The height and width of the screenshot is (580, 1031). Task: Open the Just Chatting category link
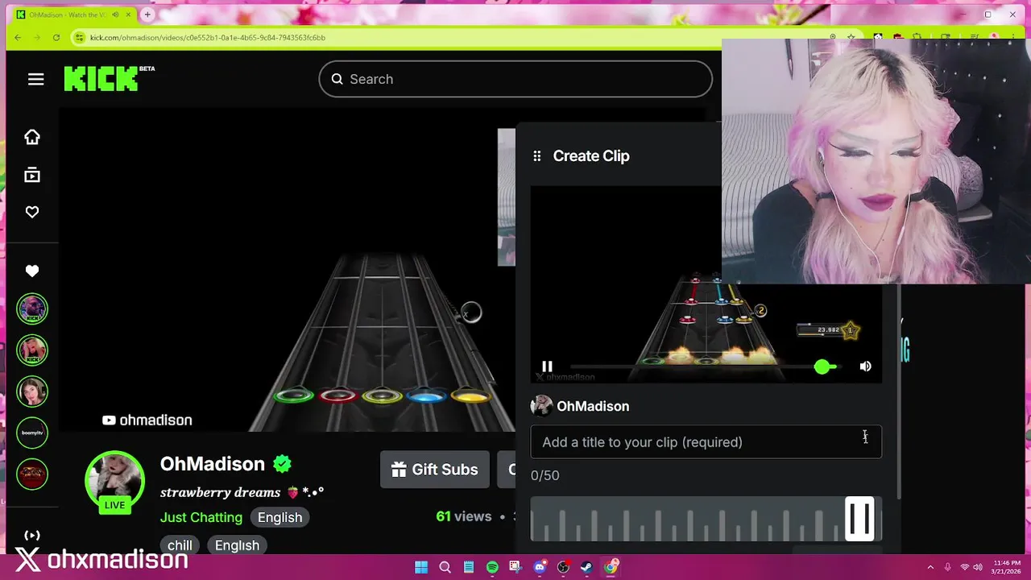point(201,517)
